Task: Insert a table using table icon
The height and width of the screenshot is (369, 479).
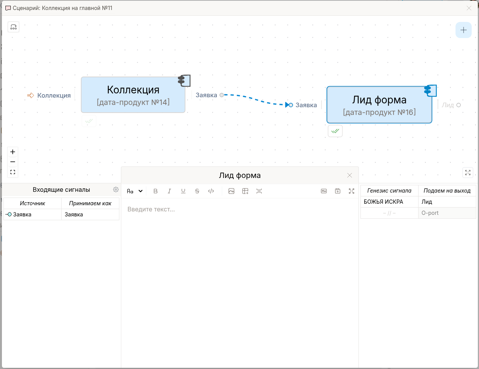Action: pyautogui.click(x=245, y=191)
